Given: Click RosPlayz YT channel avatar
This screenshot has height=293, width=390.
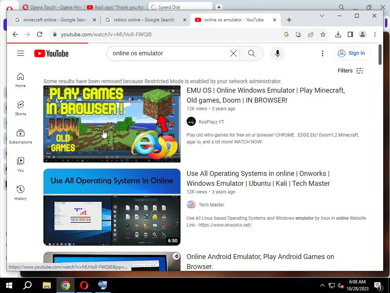Looking at the screenshot, I should coord(191,122).
